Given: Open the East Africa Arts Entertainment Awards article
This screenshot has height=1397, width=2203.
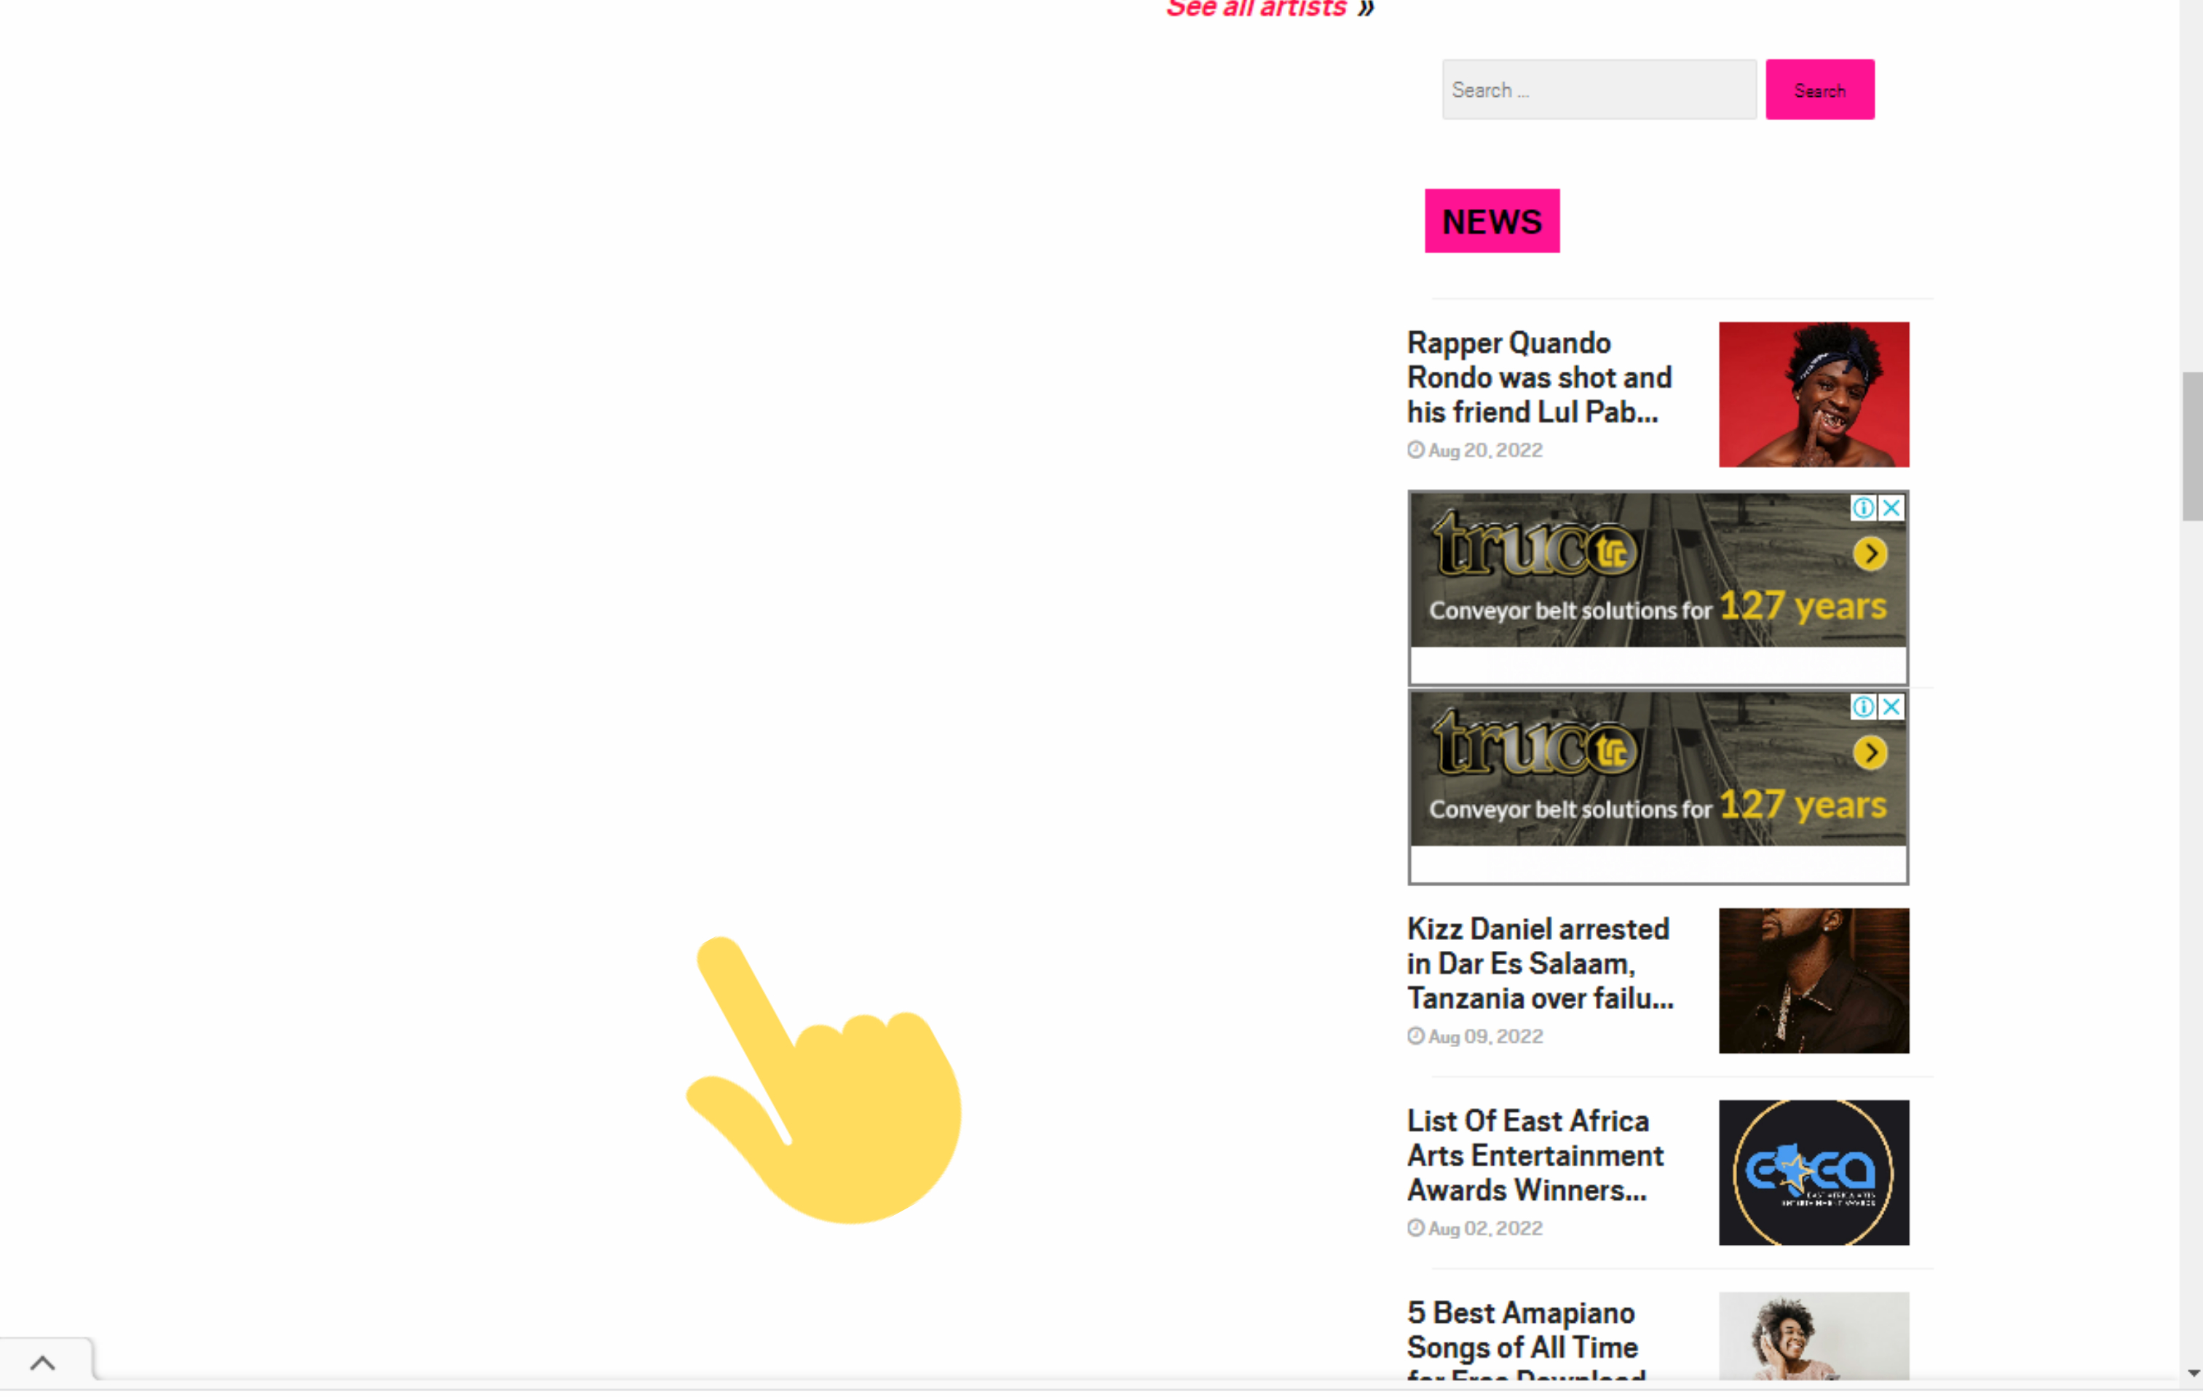Looking at the screenshot, I should (x=1534, y=1155).
